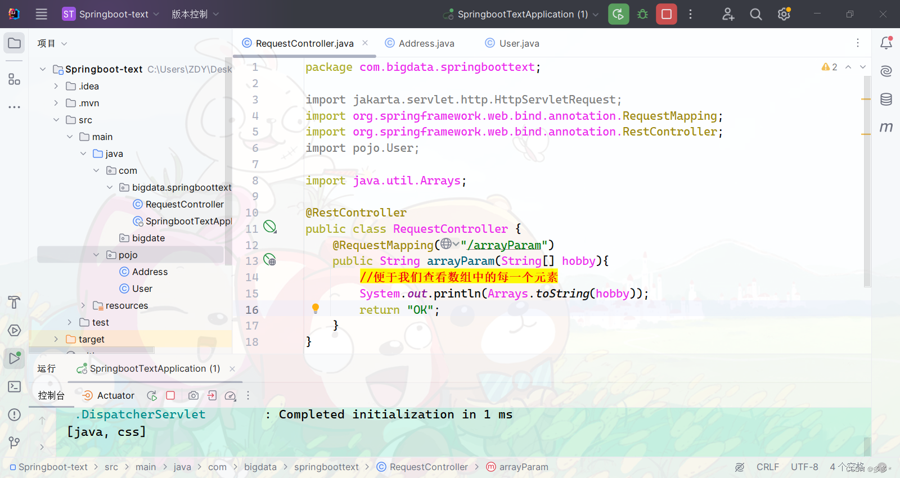900x478 pixels.
Task: Open the Maven tool window
Action: (886, 128)
